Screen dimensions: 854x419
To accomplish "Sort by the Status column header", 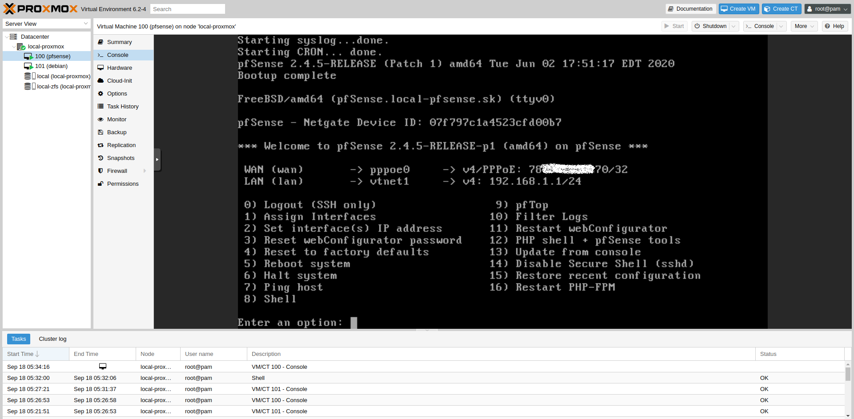I will pos(800,354).
